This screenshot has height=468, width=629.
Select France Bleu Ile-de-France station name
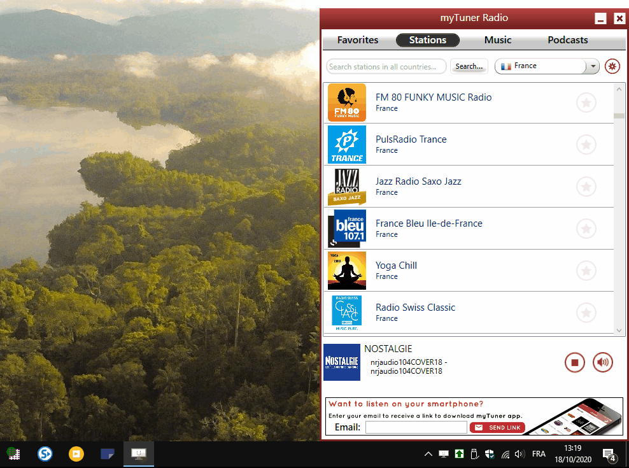coord(429,223)
